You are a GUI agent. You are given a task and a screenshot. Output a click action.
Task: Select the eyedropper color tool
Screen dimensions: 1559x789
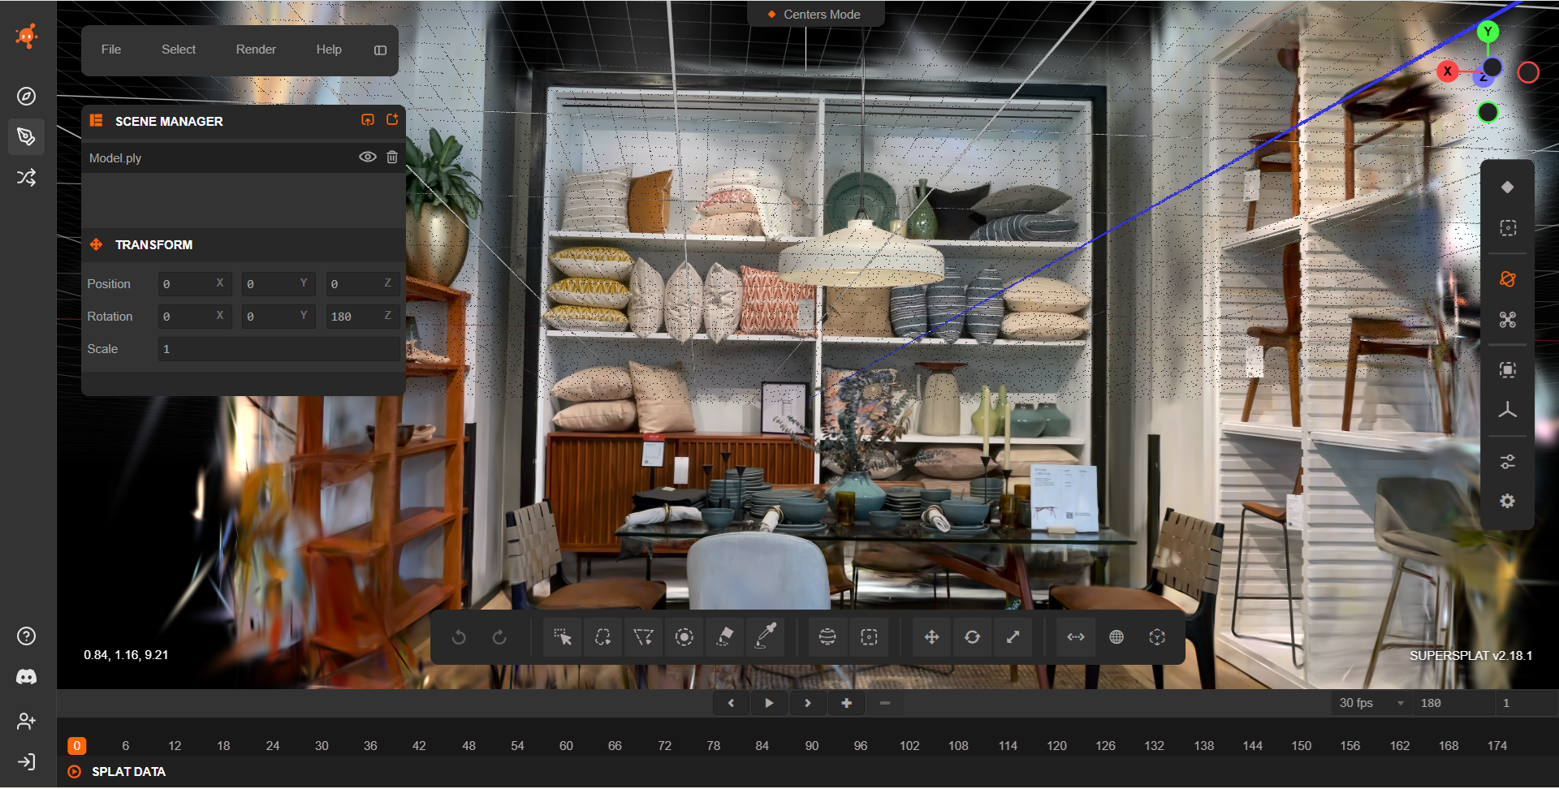765,637
